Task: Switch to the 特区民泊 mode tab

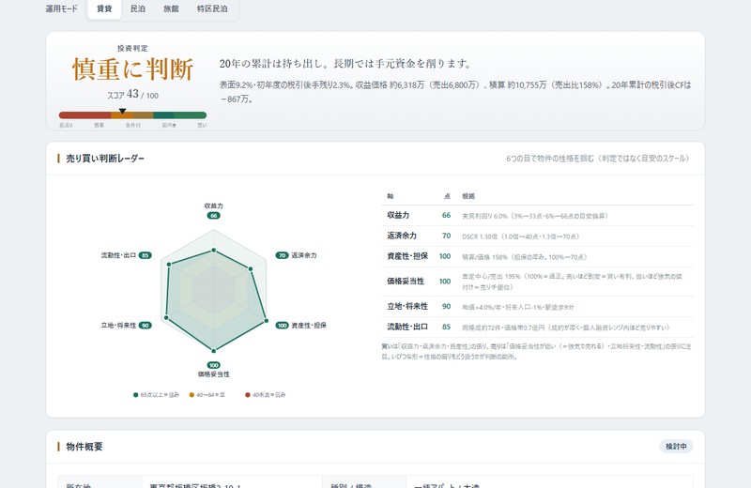Action: point(212,8)
